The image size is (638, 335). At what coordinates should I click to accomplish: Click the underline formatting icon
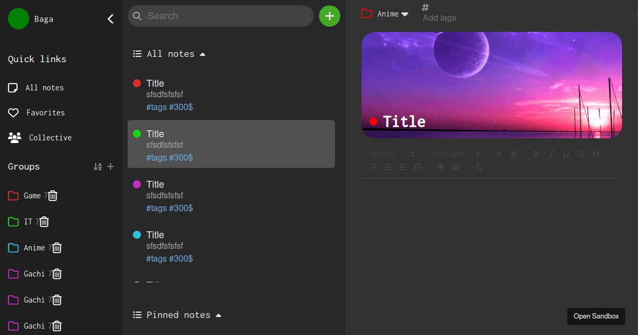point(566,154)
